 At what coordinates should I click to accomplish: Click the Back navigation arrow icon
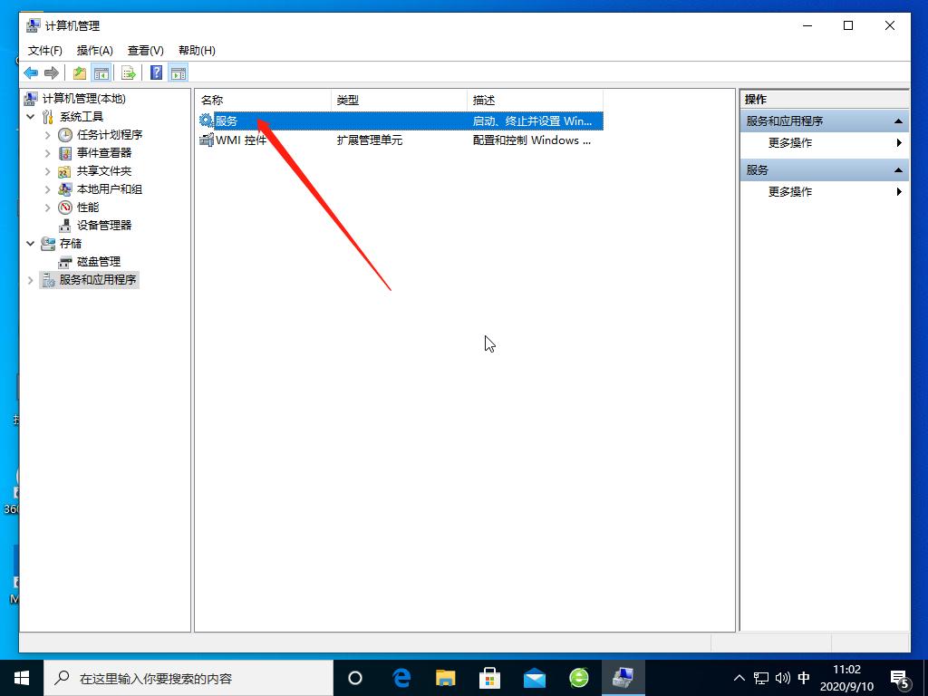click(30, 72)
